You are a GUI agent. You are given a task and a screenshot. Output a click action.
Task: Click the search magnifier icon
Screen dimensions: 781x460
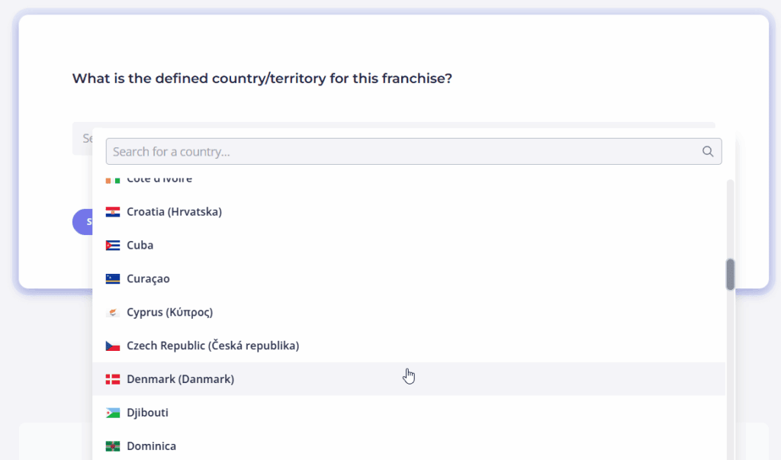(x=707, y=152)
